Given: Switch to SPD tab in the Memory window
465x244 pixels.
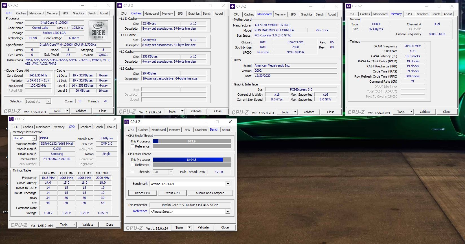Looking at the screenshot, I should [409, 14].
